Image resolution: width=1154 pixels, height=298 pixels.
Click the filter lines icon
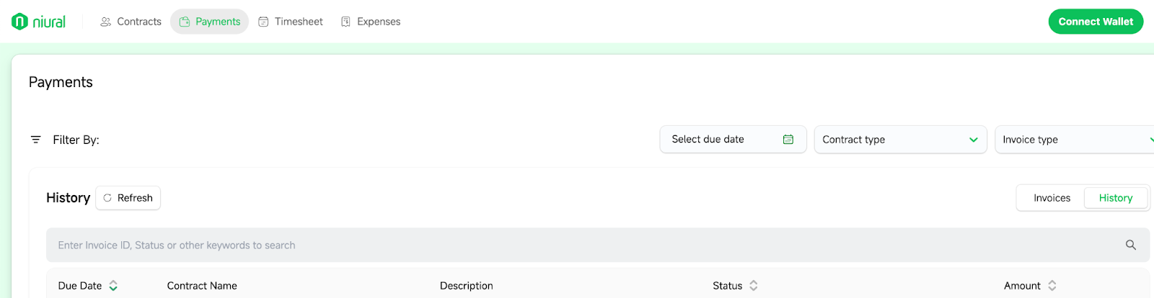(35, 140)
